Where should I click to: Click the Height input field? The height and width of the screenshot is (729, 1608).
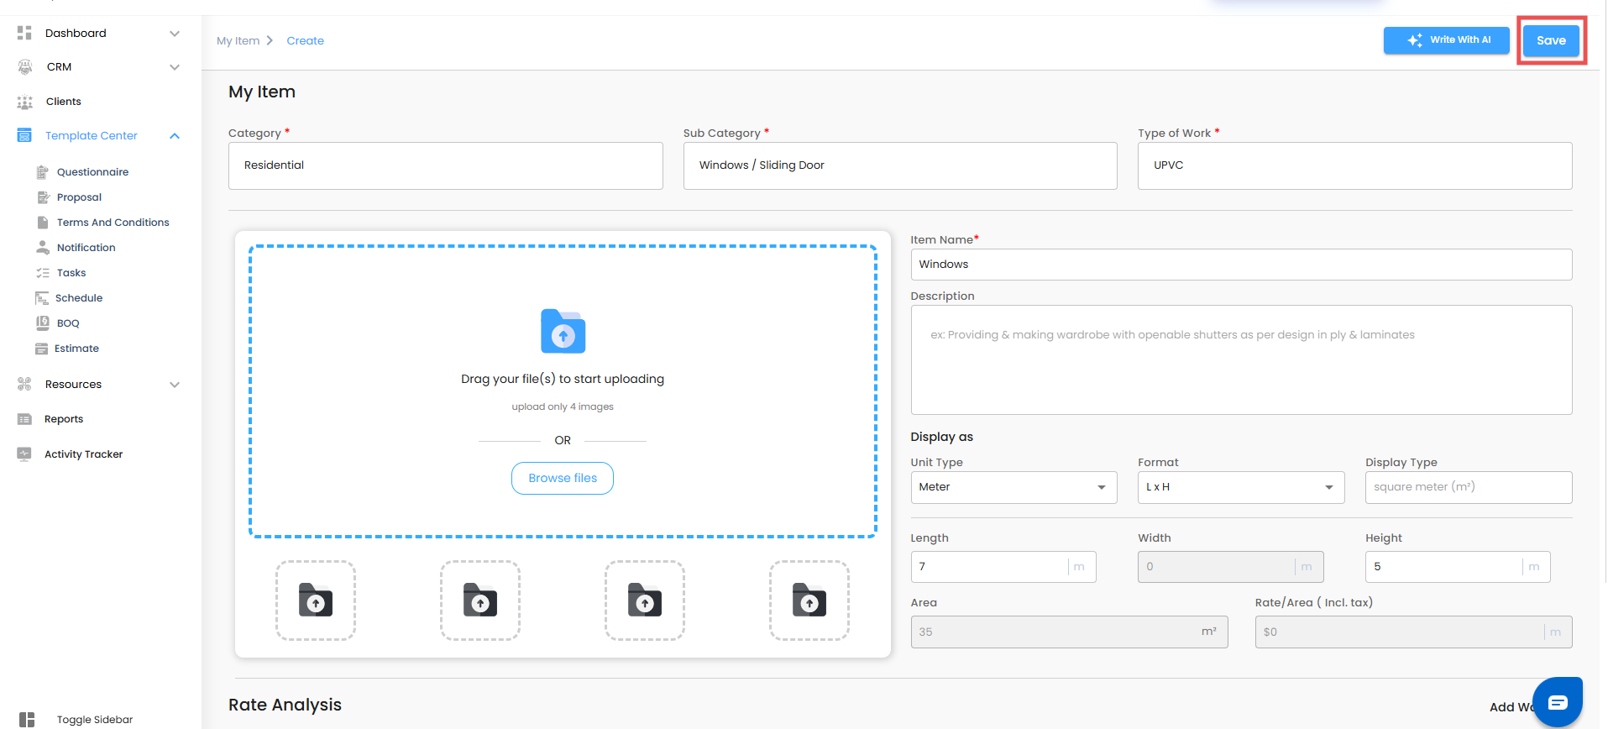(1458, 567)
